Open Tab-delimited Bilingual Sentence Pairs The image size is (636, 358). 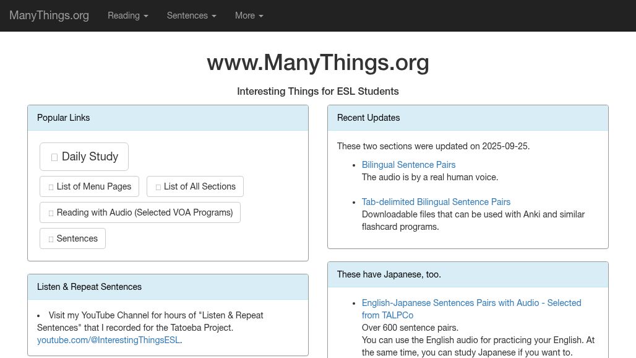[436, 202]
